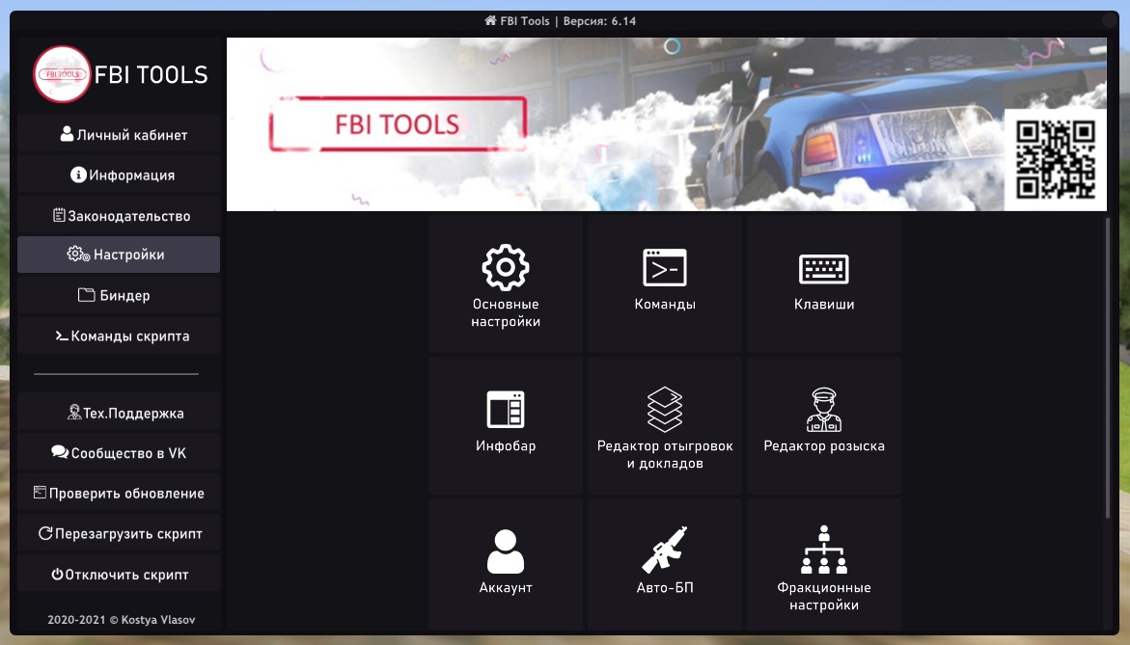Click the "FBI Tools | Версия: 6.14" title text

567,21
